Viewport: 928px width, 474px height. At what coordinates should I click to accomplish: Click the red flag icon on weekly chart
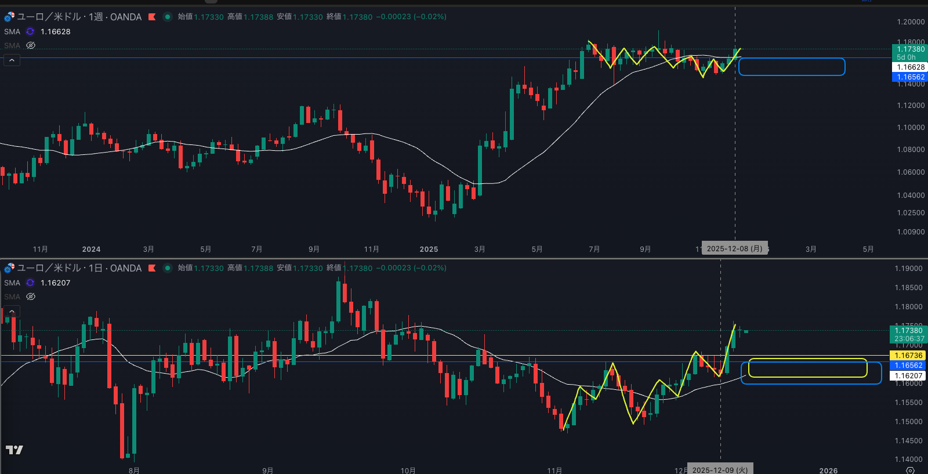(x=152, y=17)
